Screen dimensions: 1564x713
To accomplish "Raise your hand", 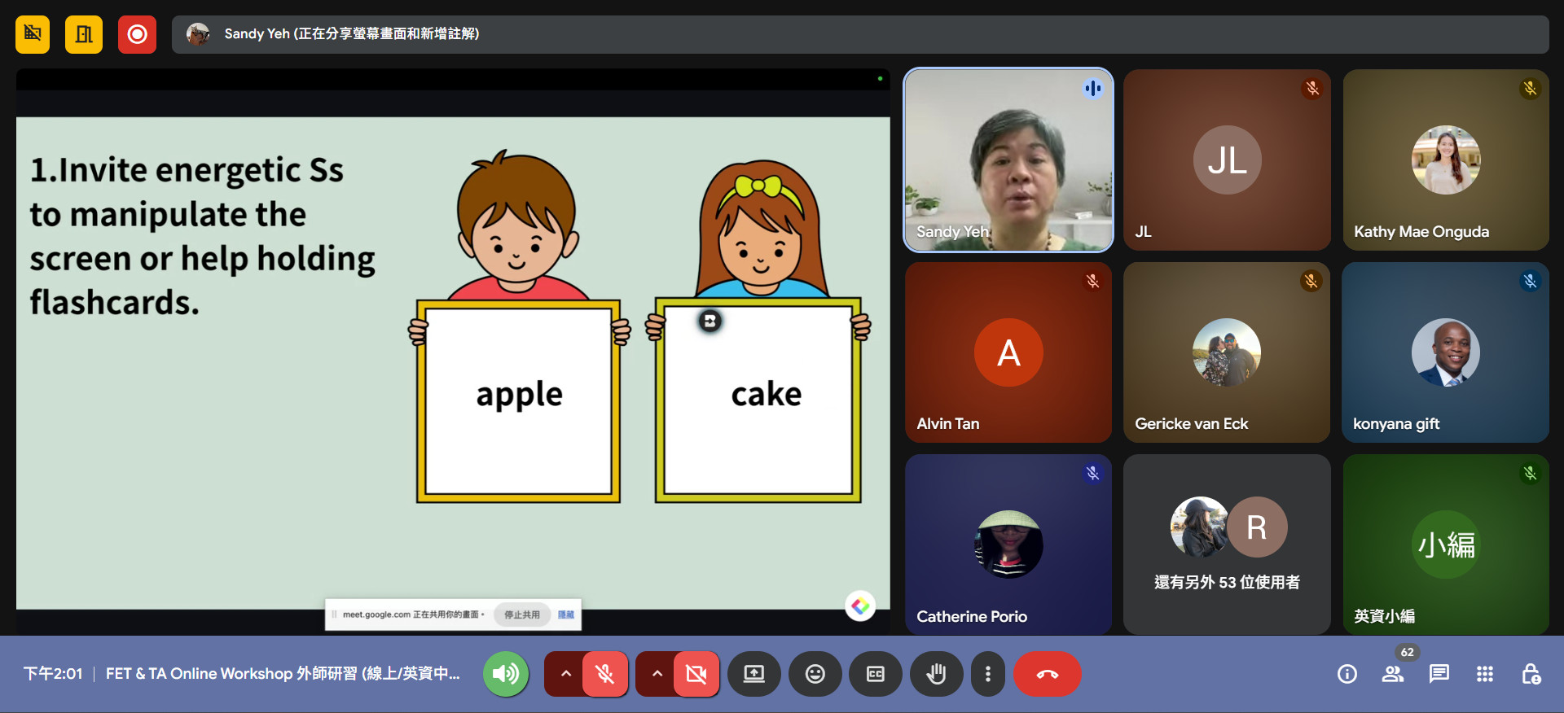I will tap(936, 674).
